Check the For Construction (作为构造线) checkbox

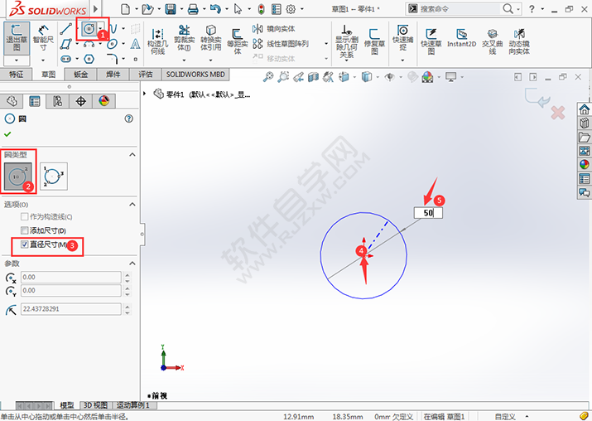[x=25, y=217]
